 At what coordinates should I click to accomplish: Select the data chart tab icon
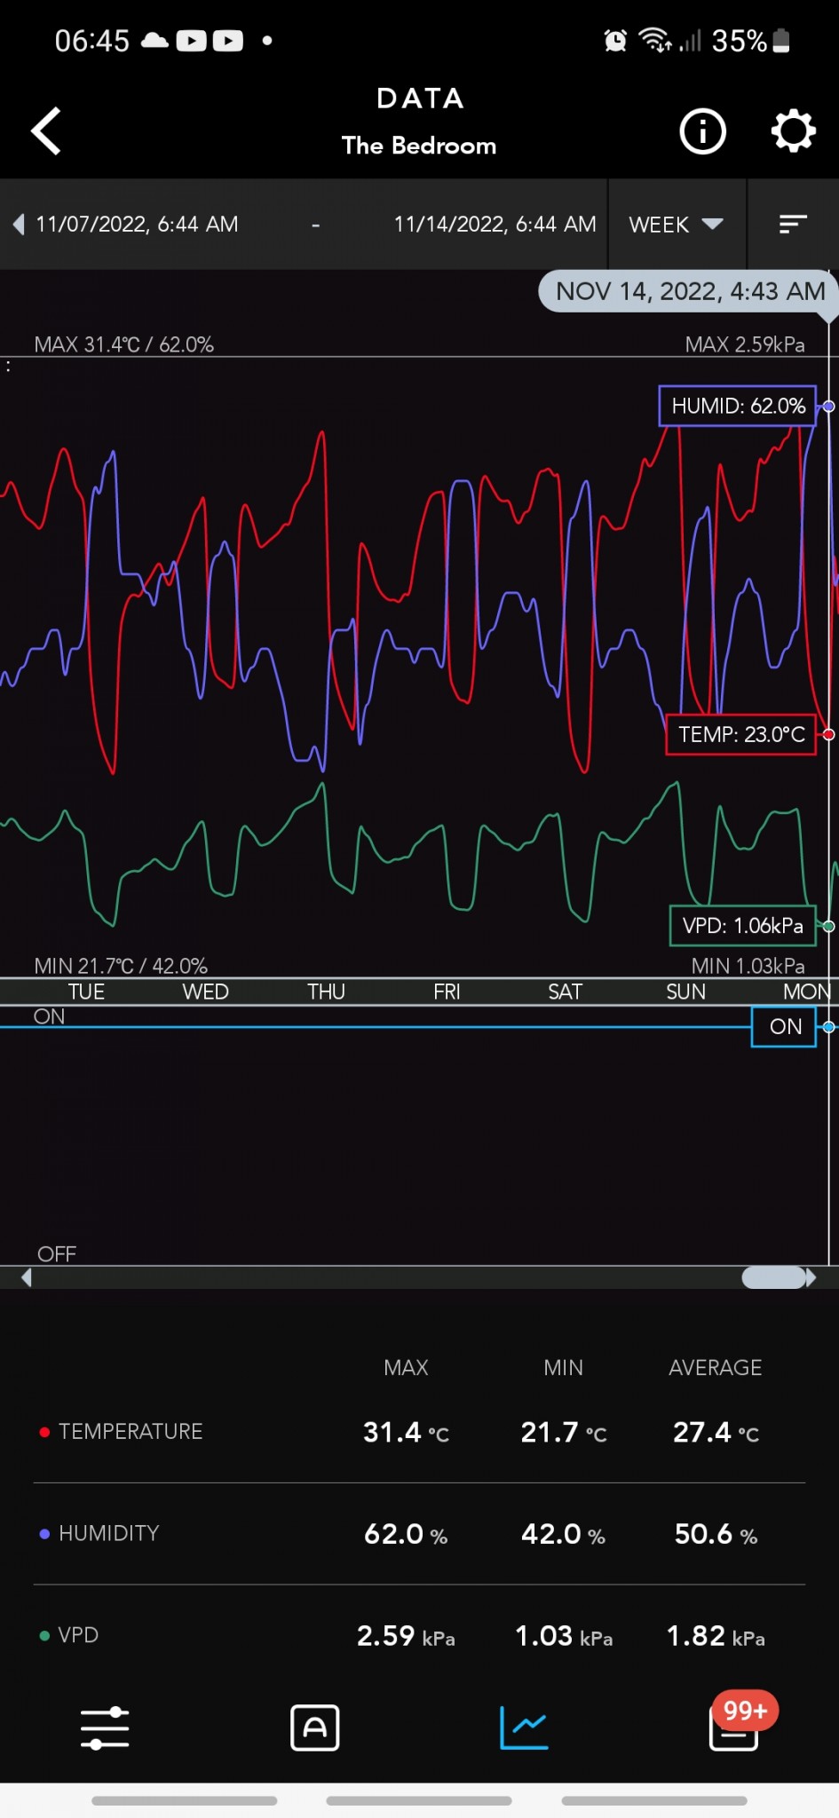(x=524, y=1727)
